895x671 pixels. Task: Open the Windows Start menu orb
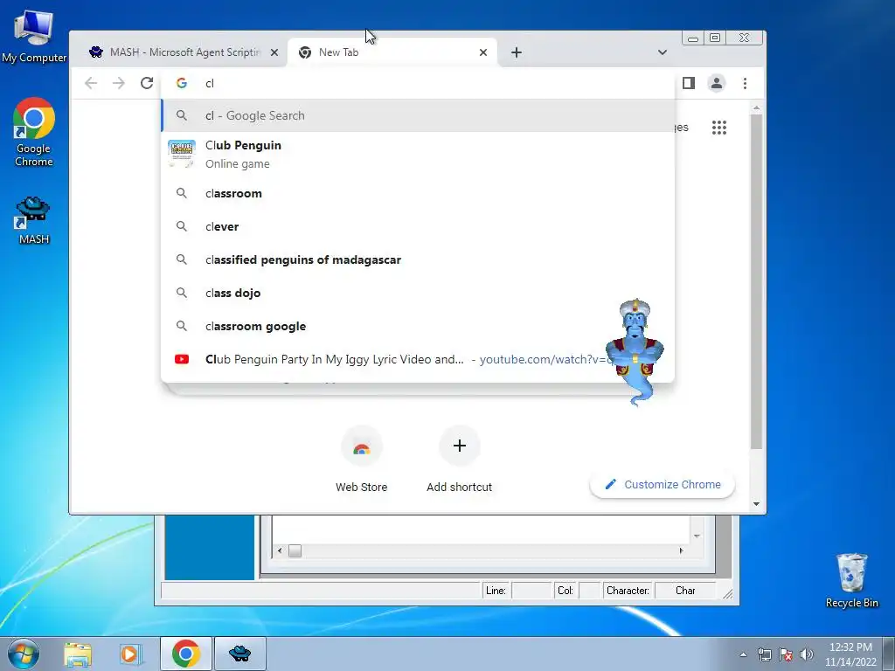(x=23, y=654)
